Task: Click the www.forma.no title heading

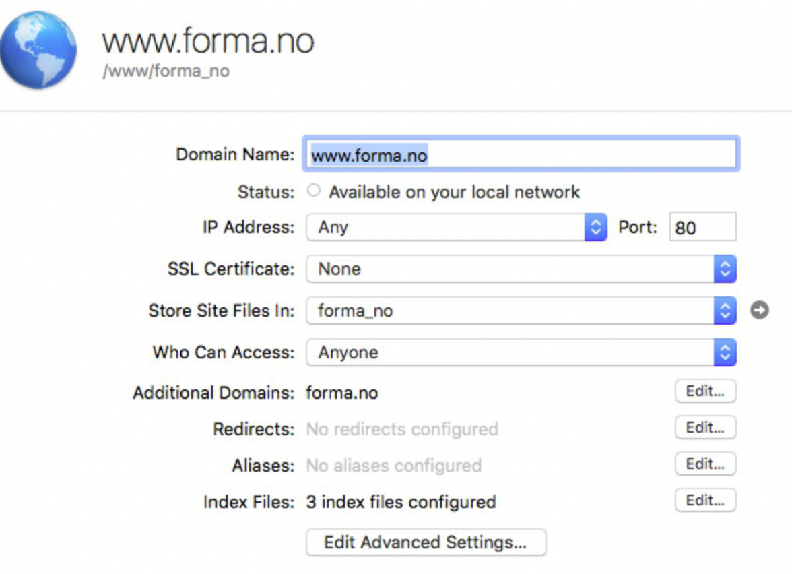Action: coord(208,40)
